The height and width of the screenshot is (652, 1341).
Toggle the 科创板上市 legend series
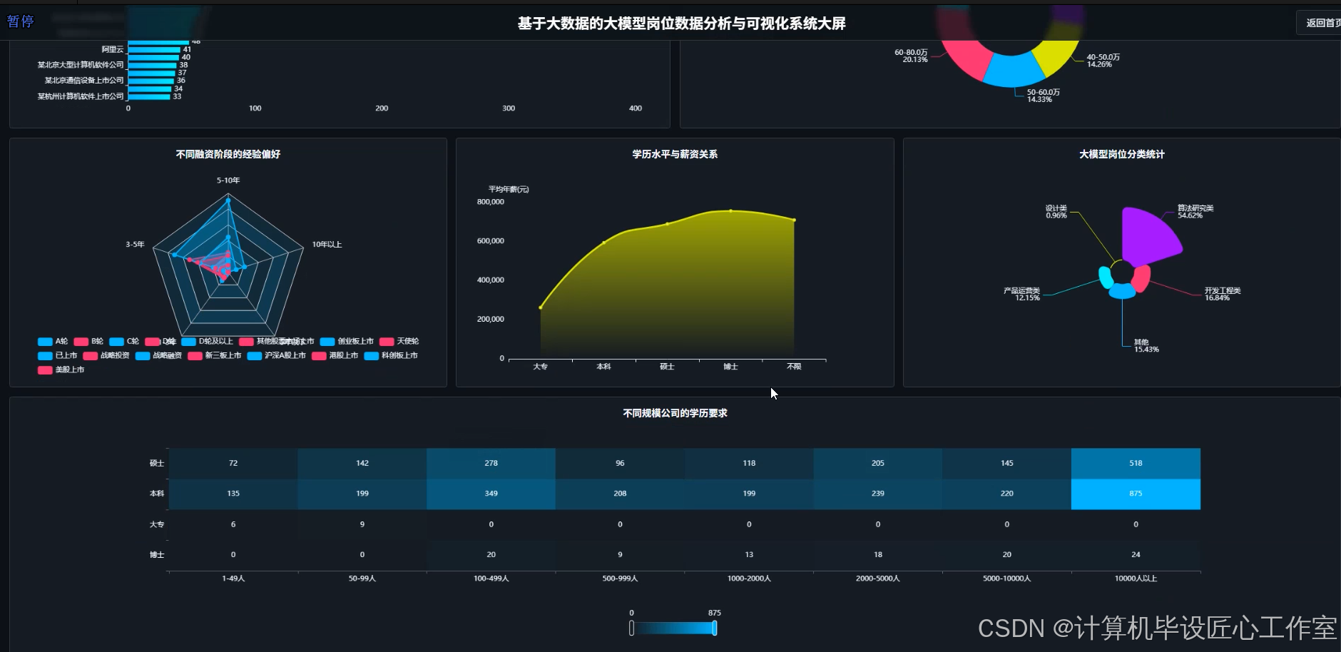391,355
